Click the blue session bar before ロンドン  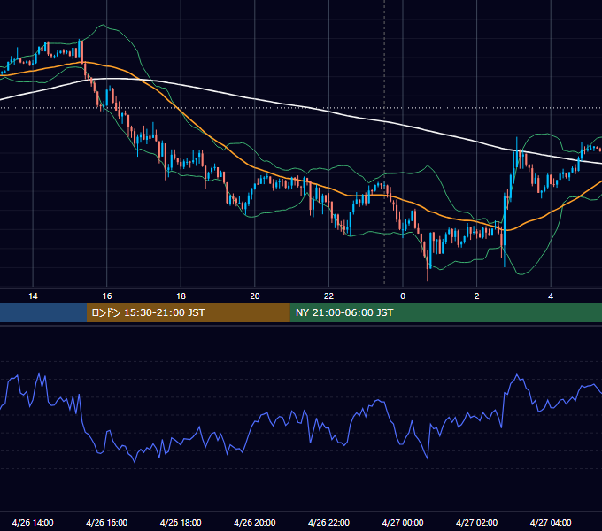coord(43,312)
